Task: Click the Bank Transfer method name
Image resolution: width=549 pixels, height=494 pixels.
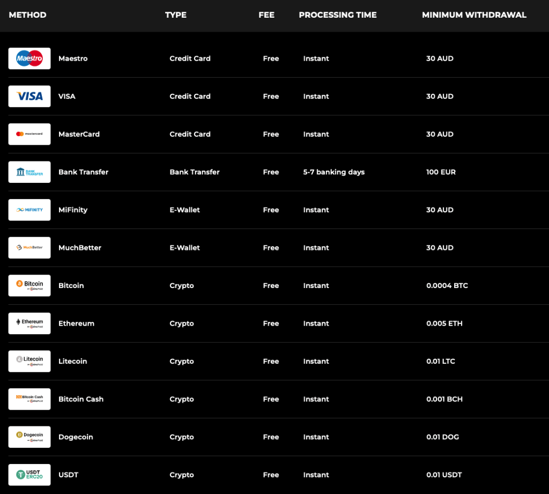Action: pyautogui.click(x=83, y=172)
